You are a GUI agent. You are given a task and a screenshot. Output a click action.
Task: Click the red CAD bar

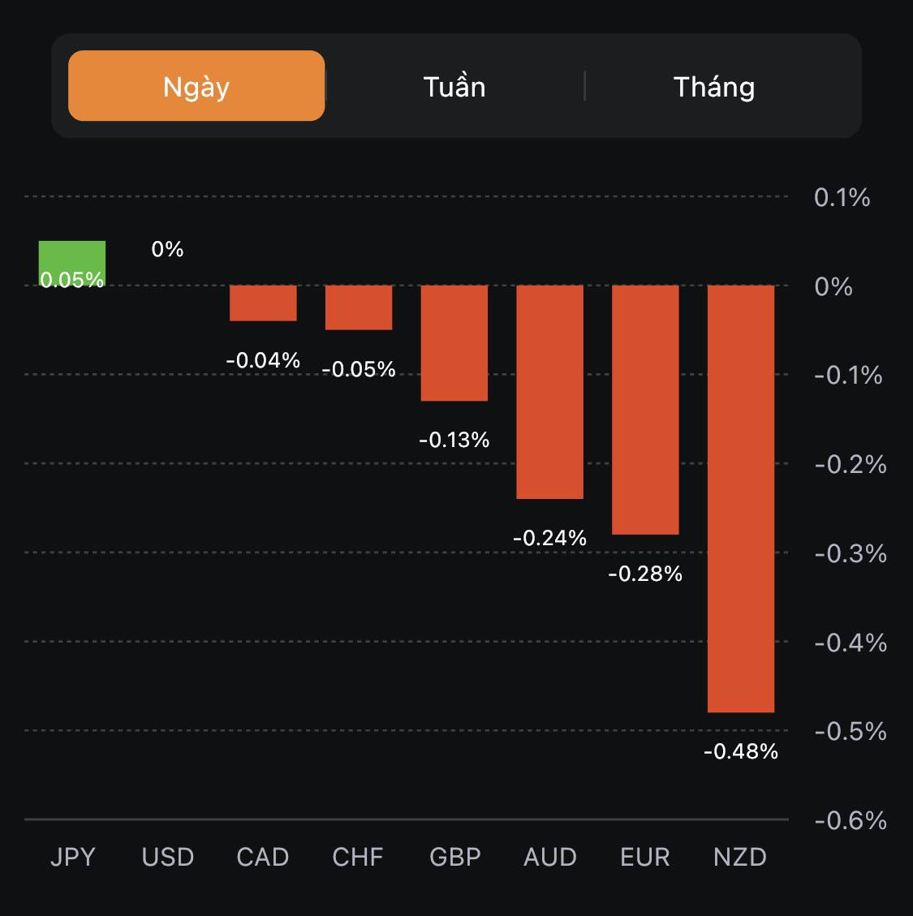(263, 303)
